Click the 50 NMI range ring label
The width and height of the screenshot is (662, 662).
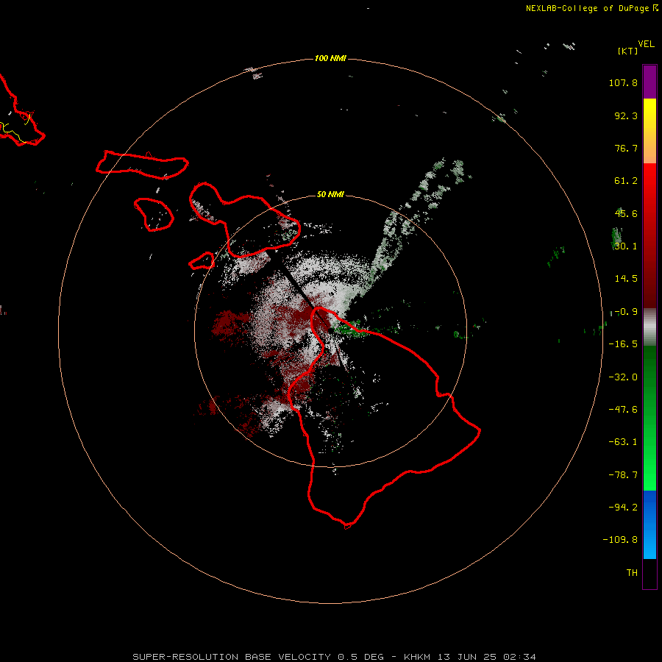pyautogui.click(x=330, y=194)
